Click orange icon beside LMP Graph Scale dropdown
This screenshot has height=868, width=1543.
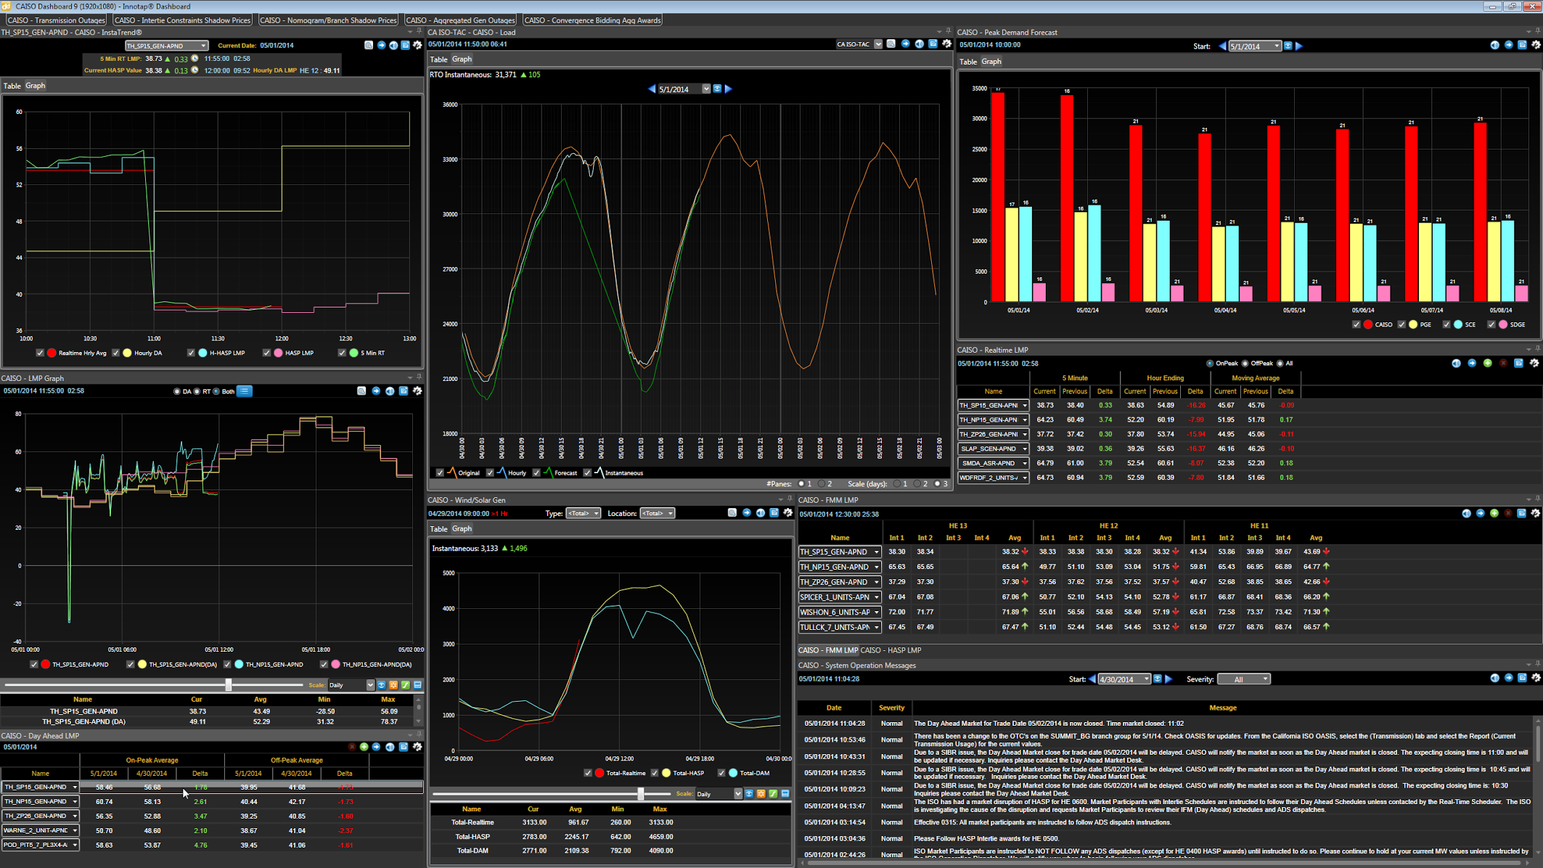pos(393,685)
